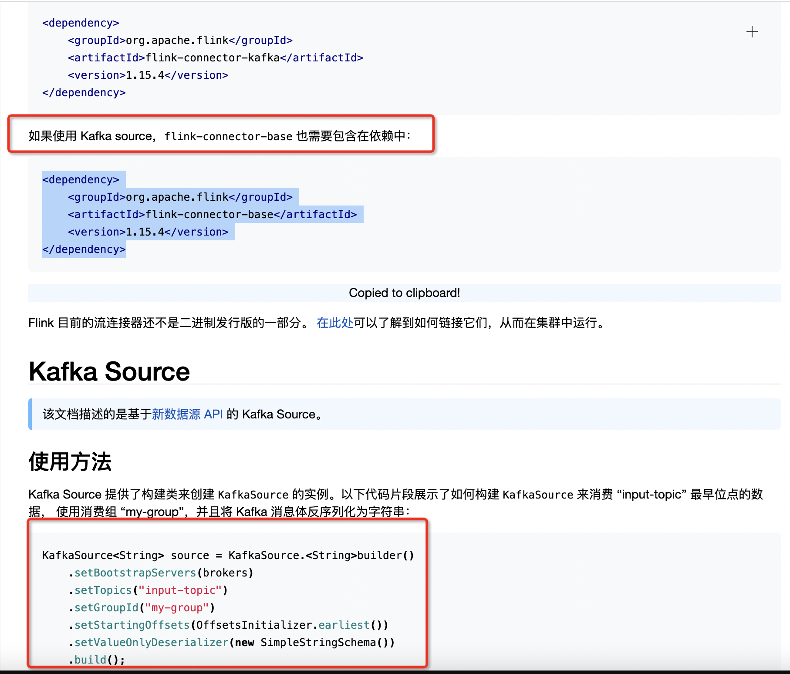Image resolution: width=790 pixels, height=674 pixels.
Task: Click the .build(); line
Action: (x=97, y=660)
